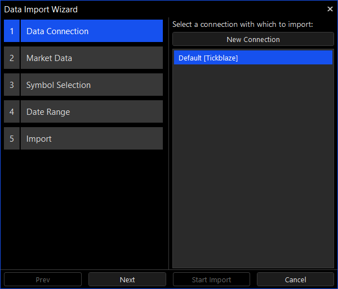338x289 pixels.
Task: Click the step number 5 box
Action: 12,139
